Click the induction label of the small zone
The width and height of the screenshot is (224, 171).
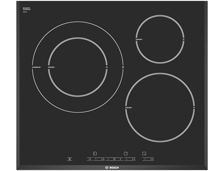click(x=139, y=40)
